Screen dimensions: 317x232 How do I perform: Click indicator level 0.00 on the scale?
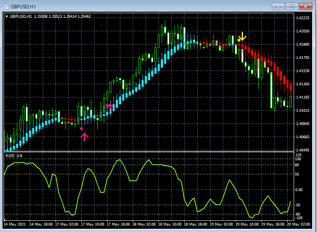pyautogui.click(x=299, y=190)
